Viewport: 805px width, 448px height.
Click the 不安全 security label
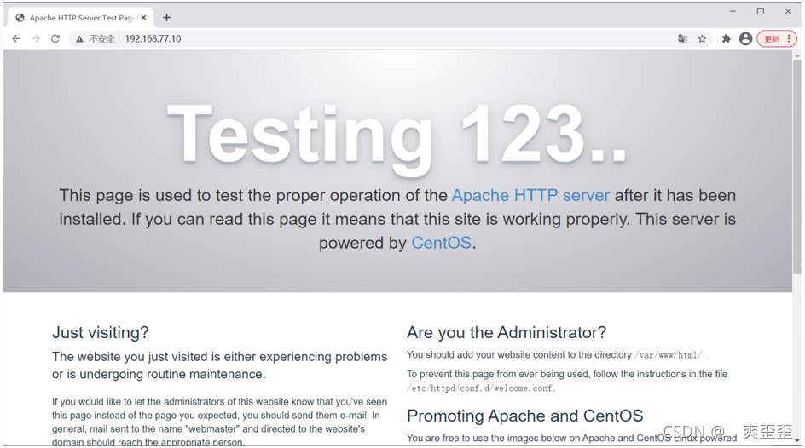101,39
